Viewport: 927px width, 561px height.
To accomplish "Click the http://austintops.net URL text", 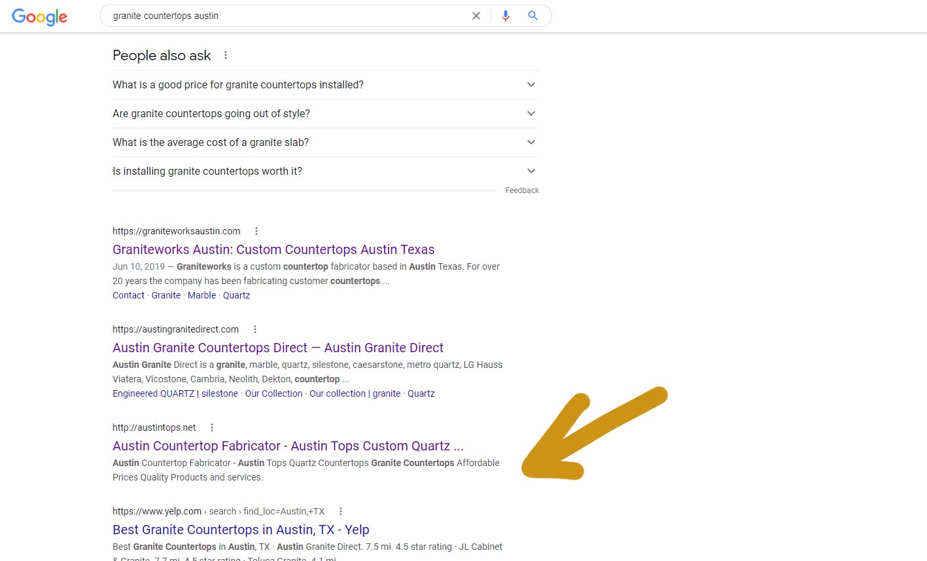I will [x=154, y=427].
